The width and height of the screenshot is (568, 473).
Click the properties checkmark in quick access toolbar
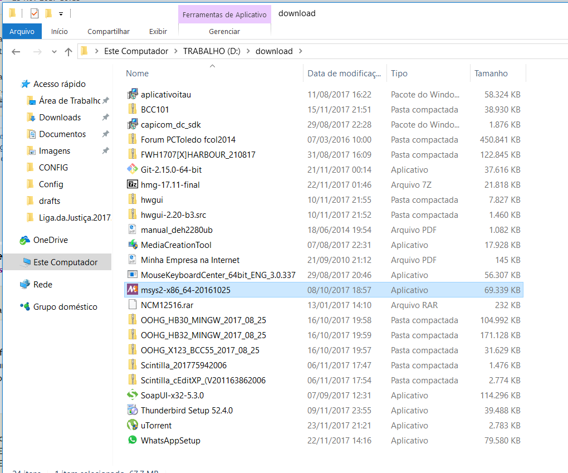[35, 13]
